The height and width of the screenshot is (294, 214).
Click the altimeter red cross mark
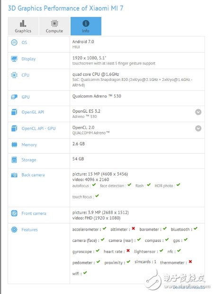pyautogui.click(x=134, y=228)
